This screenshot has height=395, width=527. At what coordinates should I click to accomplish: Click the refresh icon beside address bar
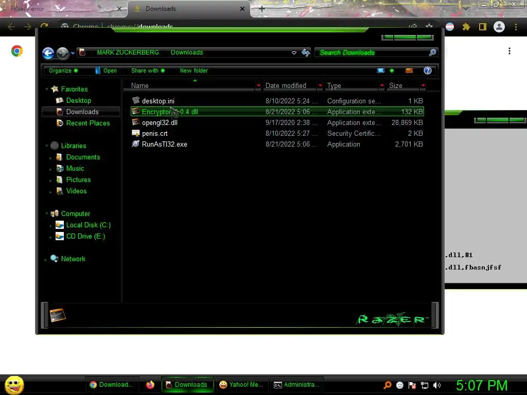306,52
